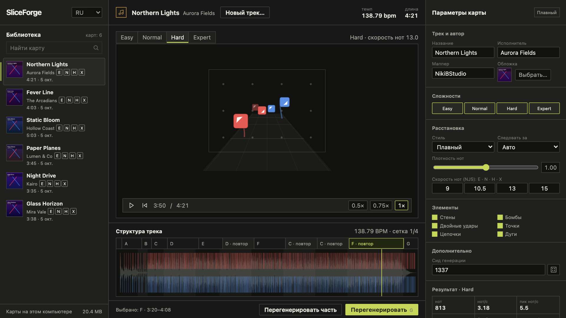Screen dimensions: 566x318
Task: Toggle the Двойные удары checkbox
Action: [435, 226]
